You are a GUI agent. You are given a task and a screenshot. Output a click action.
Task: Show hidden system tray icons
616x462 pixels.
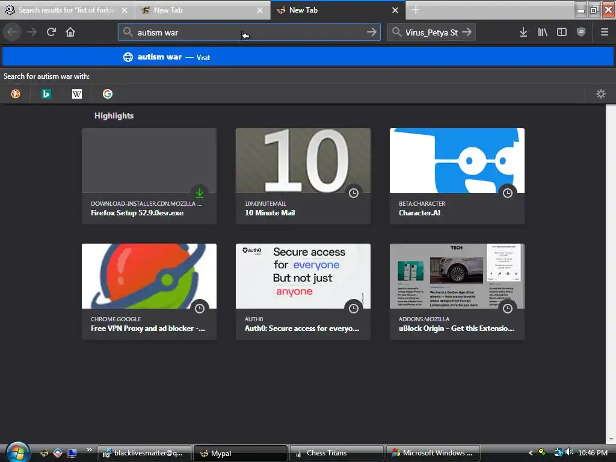pos(531,453)
